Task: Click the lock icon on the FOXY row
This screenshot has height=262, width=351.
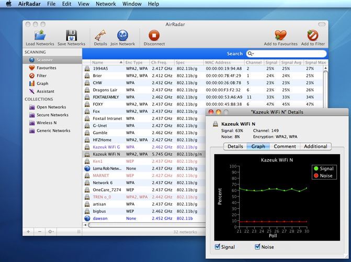Action: pyautogui.click(x=87, y=104)
